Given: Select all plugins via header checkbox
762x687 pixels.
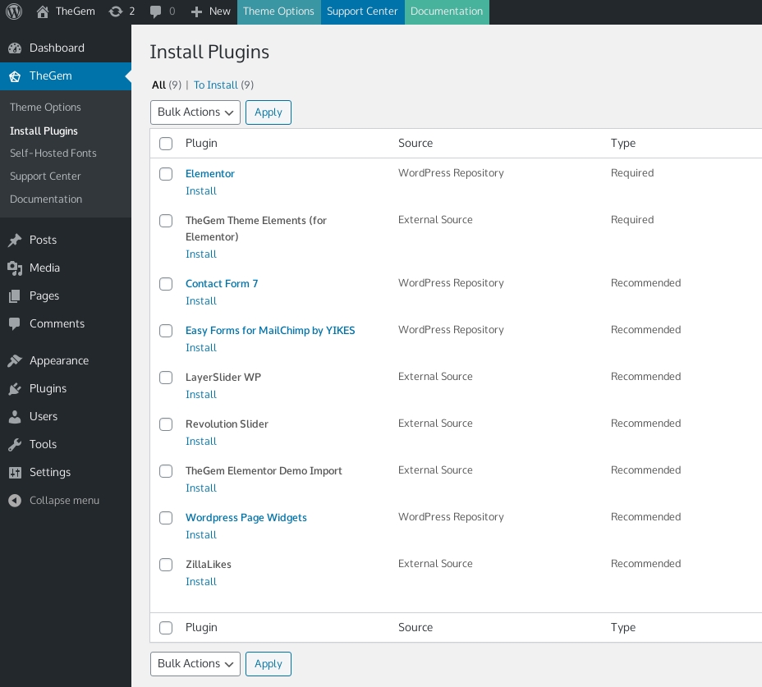Looking at the screenshot, I should pyautogui.click(x=166, y=144).
